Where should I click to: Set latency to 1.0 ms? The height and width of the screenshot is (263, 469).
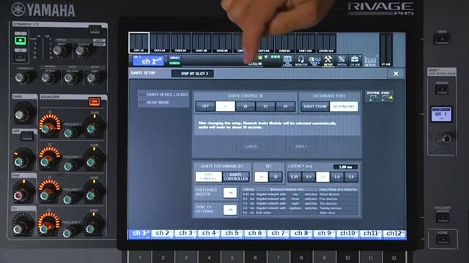point(322,177)
